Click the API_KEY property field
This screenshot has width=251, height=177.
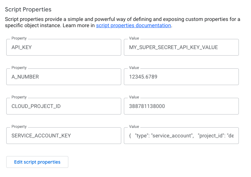coord(63,47)
